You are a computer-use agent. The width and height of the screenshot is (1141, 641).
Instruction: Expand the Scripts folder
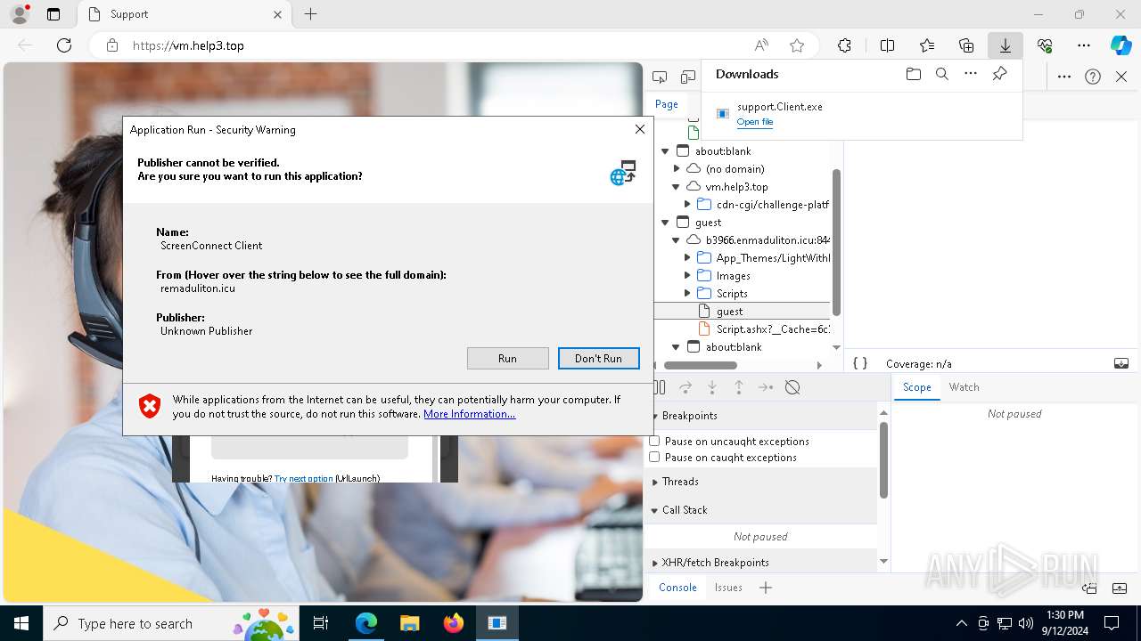(x=687, y=294)
